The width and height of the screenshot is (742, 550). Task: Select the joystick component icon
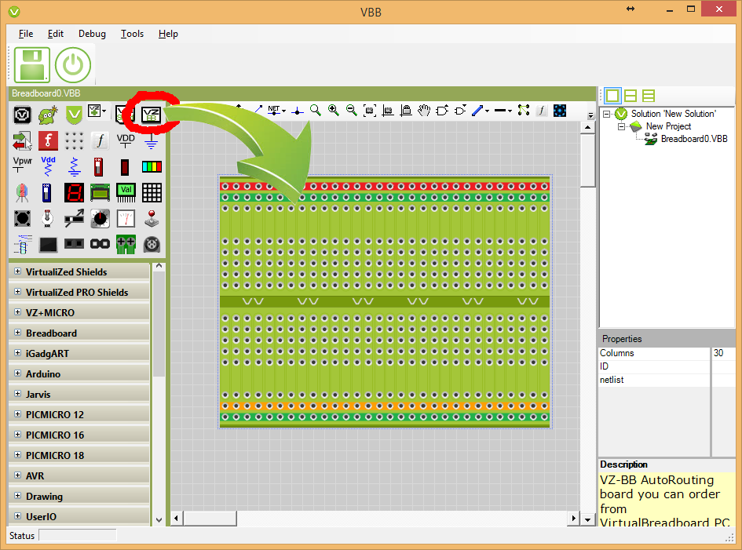pyautogui.click(x=152, y=218)
